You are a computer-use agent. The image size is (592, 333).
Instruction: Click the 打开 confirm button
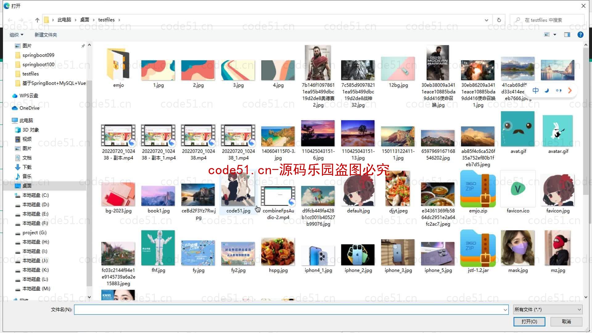[x=529, y=322]
